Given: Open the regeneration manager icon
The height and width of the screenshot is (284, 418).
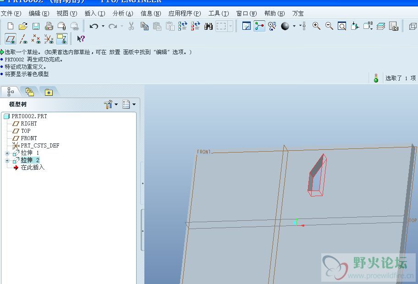Looking at the screenshot, I should [195, 26].
